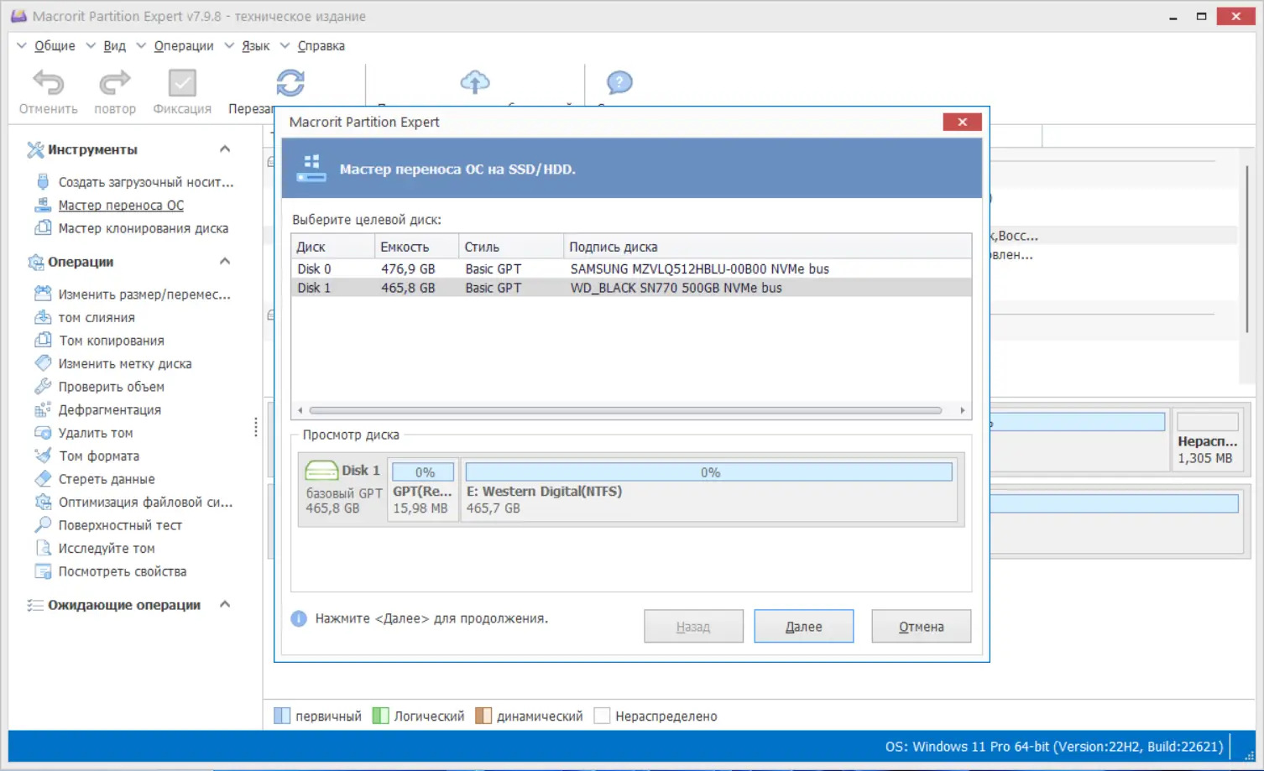Click the E: Western Digital partition usage bar
1264x771 pixels.
coord(709,472)
